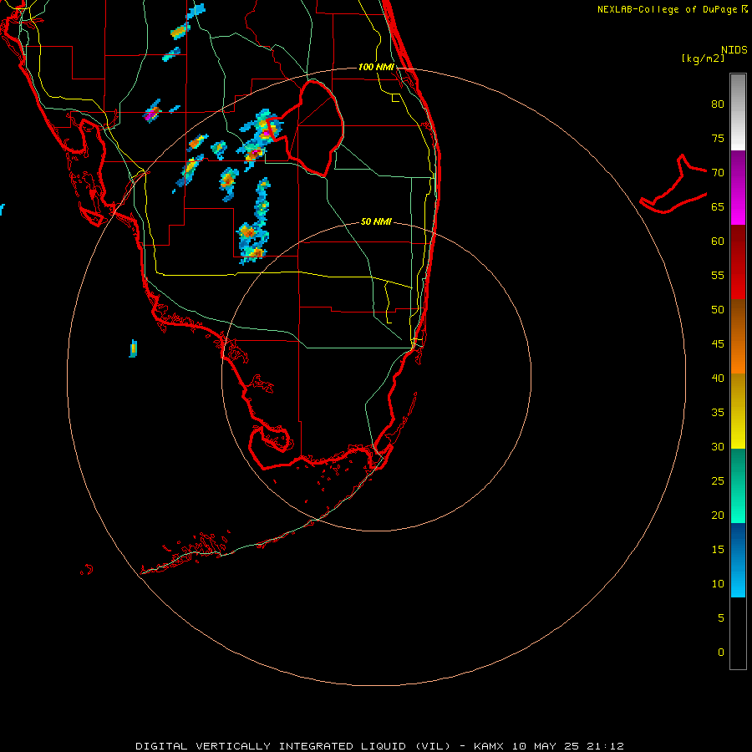Image resolution: width=752 pixels, height=752 pixels.
Task: Click the 80 value on the color scale
Action: click(718, 104)
